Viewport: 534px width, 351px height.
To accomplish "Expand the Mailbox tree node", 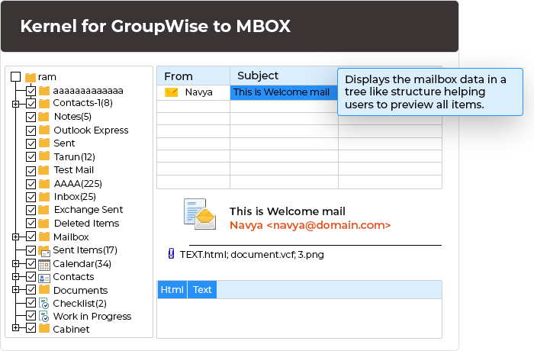I will click(15, 237).
